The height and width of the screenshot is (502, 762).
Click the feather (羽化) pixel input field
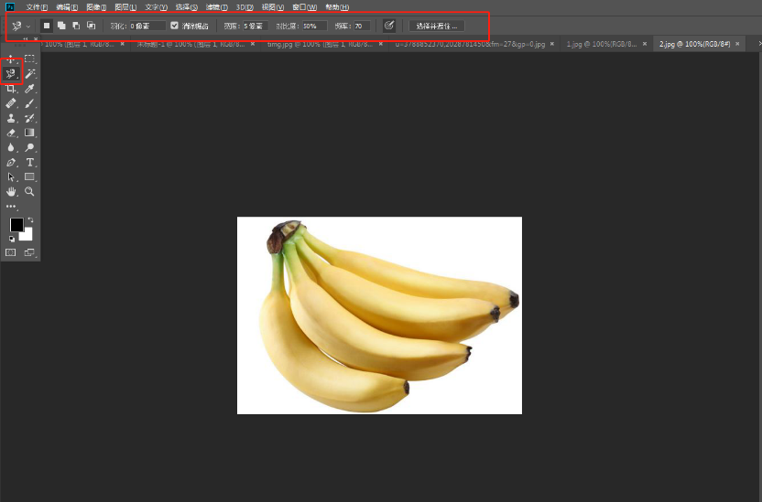pos(147,26)
